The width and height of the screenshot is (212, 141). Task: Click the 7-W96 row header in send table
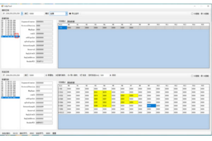click(x=63, y=109)
